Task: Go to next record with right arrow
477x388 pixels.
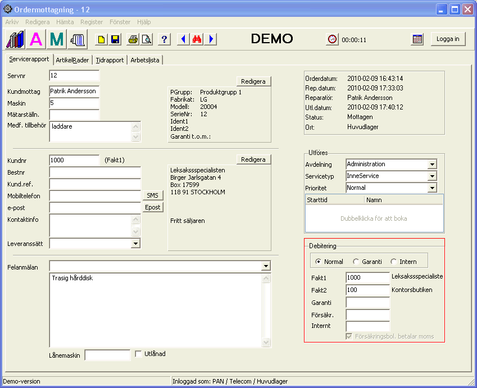Action: [x=211, y=39]
